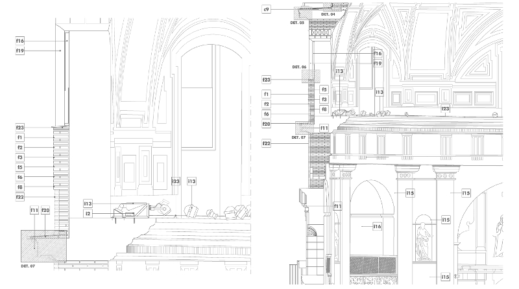
Task: Select the f19 tag in the left section
Action: [20, 50]
